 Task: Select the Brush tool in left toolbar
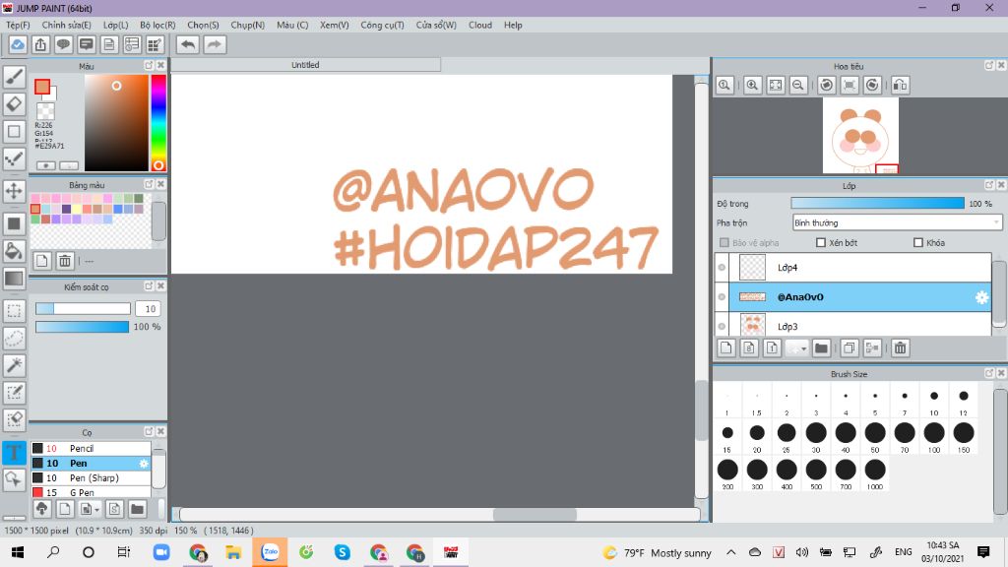14,77
